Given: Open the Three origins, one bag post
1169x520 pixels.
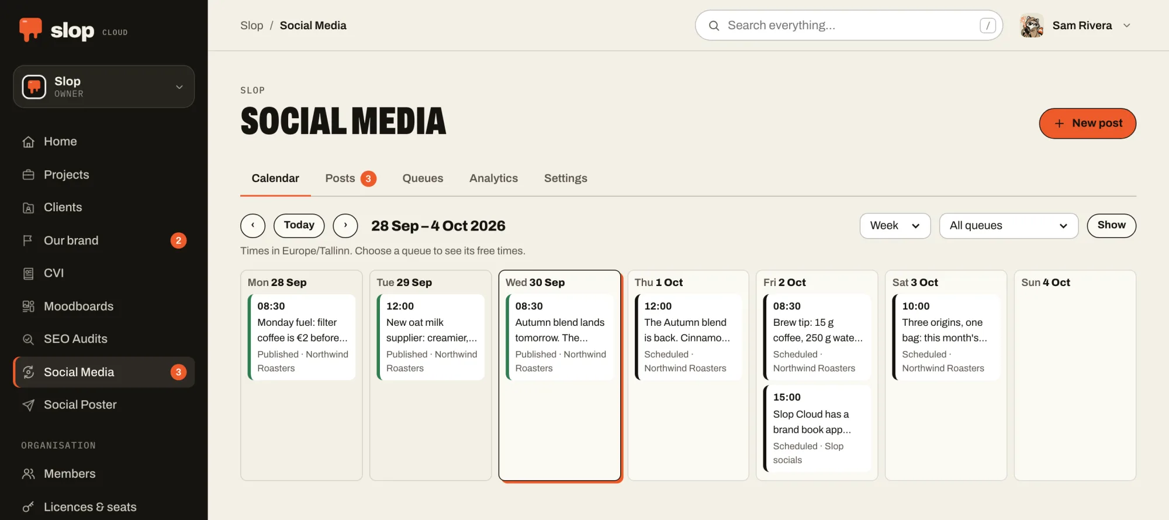Looking at the screenshot, I should tap(946, 338).
